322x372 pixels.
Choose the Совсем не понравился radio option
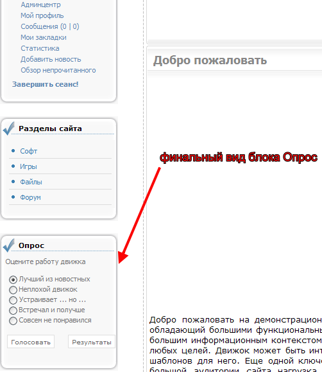point(13,321)
